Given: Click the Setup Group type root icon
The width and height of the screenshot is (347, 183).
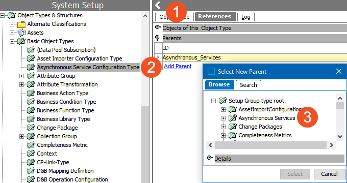Looking at the screenshot, I should (x=223, y=101).
